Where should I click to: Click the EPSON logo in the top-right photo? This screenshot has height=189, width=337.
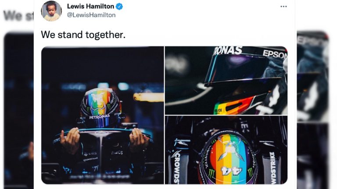coord(275,54)
